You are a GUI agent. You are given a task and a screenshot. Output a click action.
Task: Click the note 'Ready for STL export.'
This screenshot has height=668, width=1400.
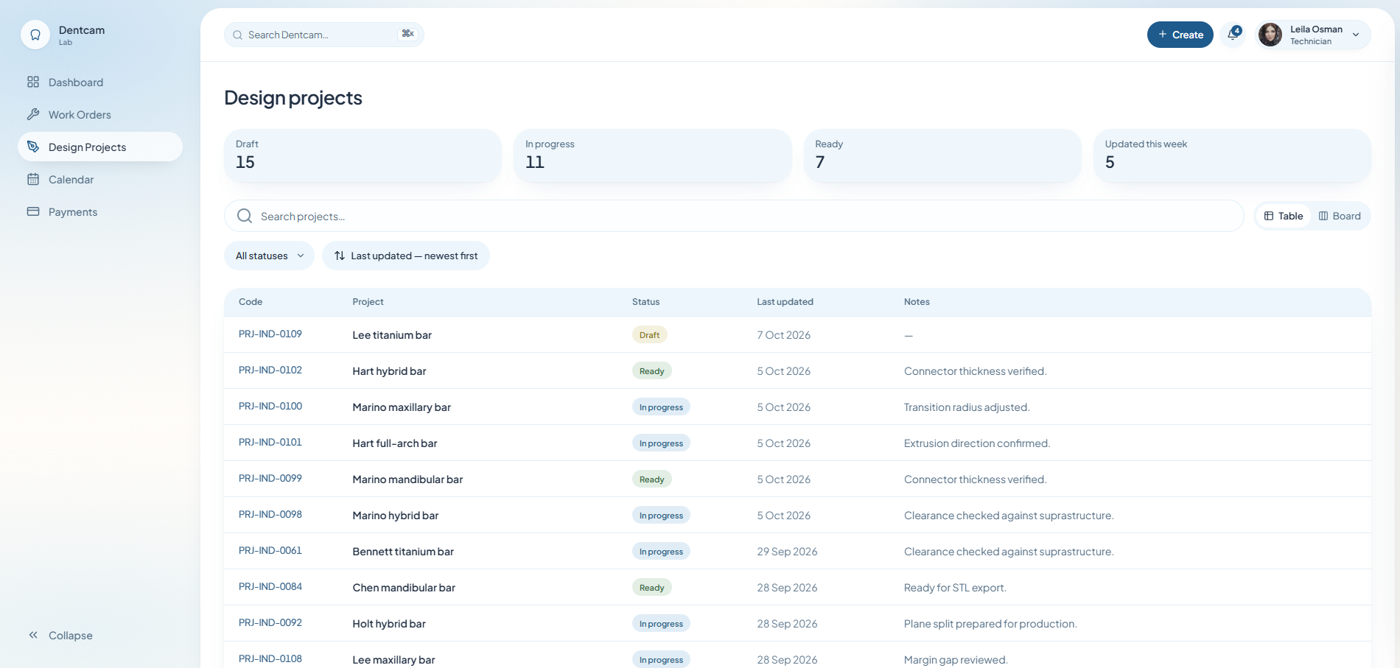point(955,588)
